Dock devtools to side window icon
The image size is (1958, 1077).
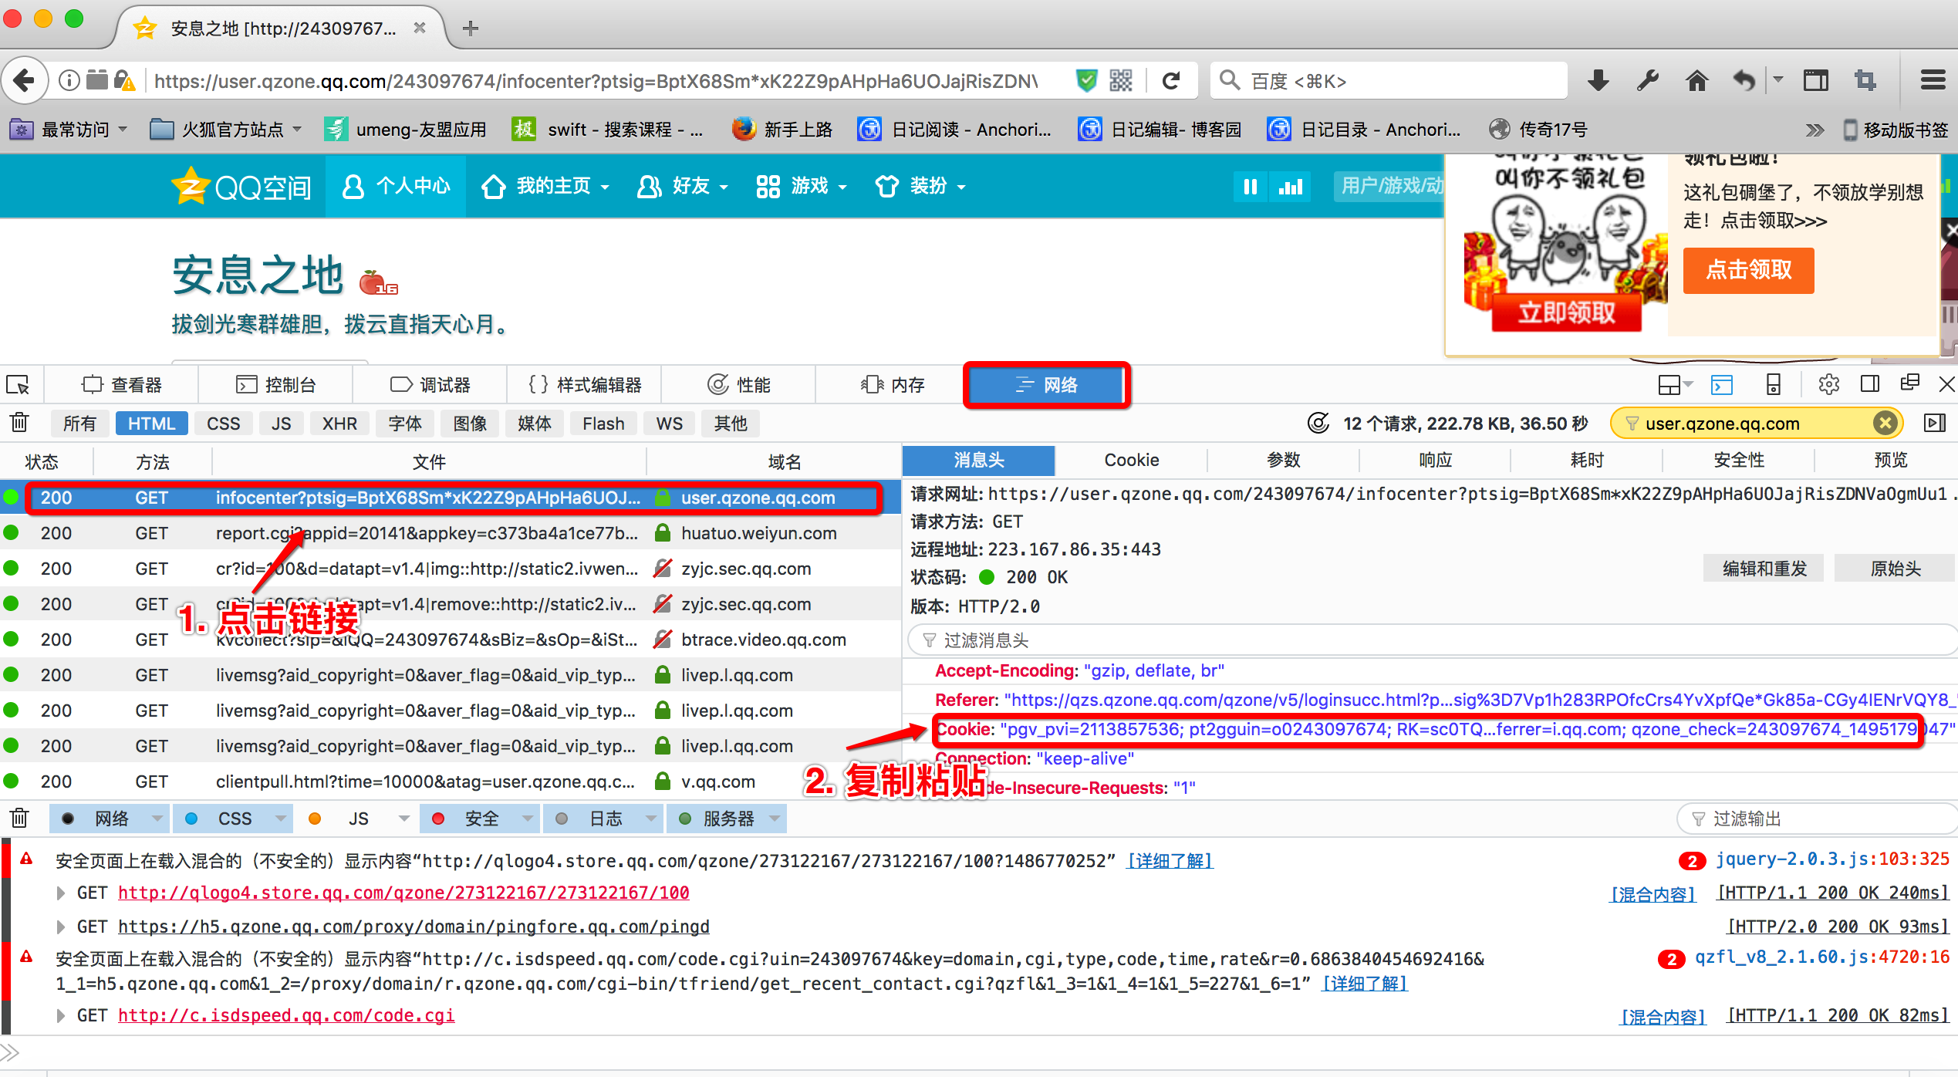(1869, 384)
